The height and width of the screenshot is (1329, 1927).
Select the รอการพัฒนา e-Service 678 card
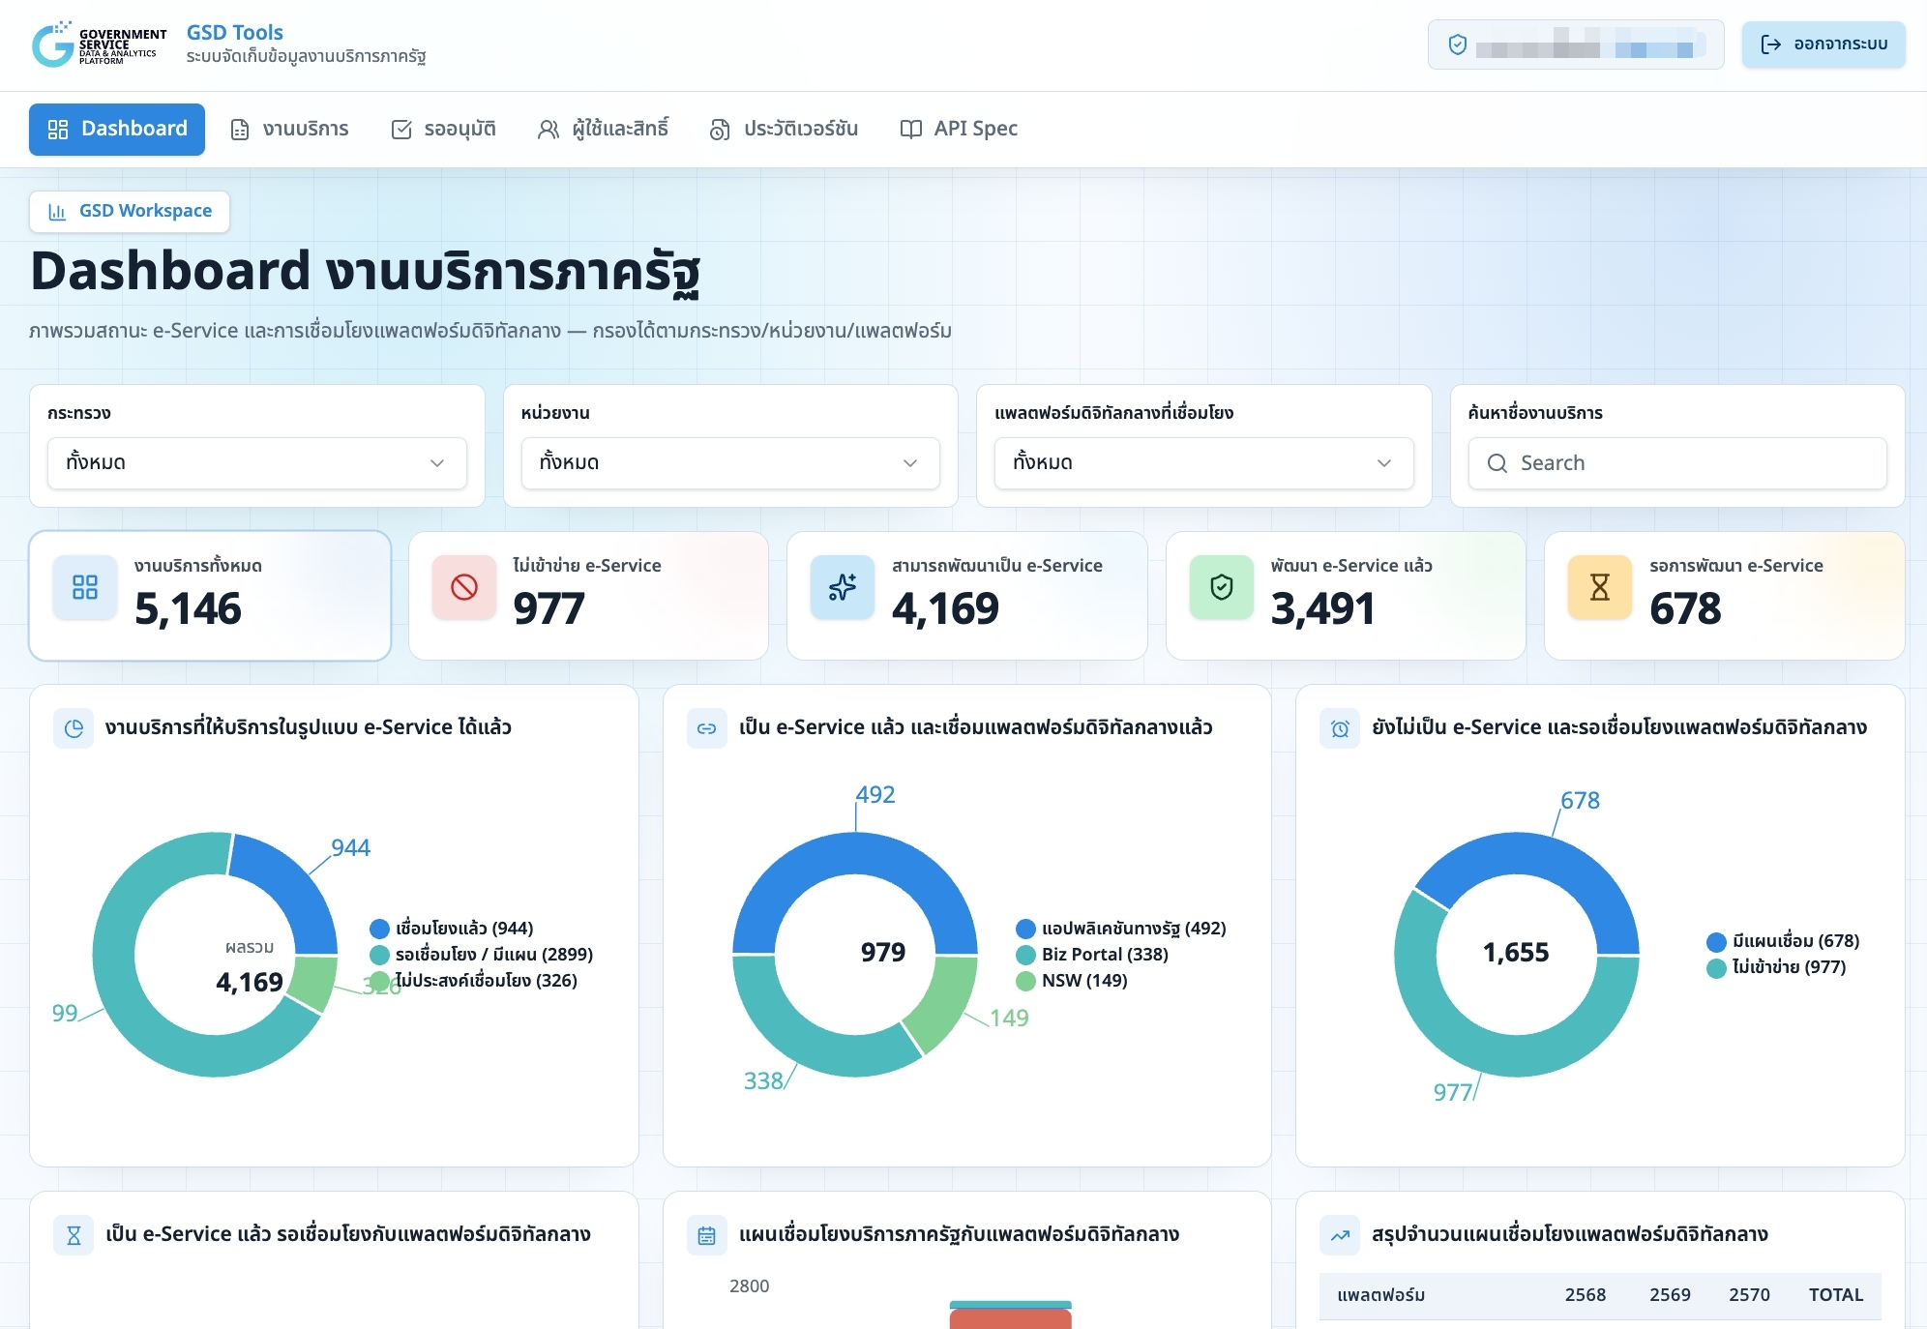[x=1725, y=596]
